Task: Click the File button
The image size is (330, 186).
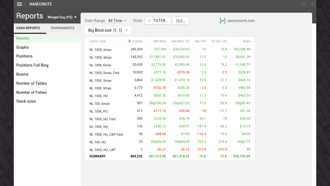Action: point(180,21)
